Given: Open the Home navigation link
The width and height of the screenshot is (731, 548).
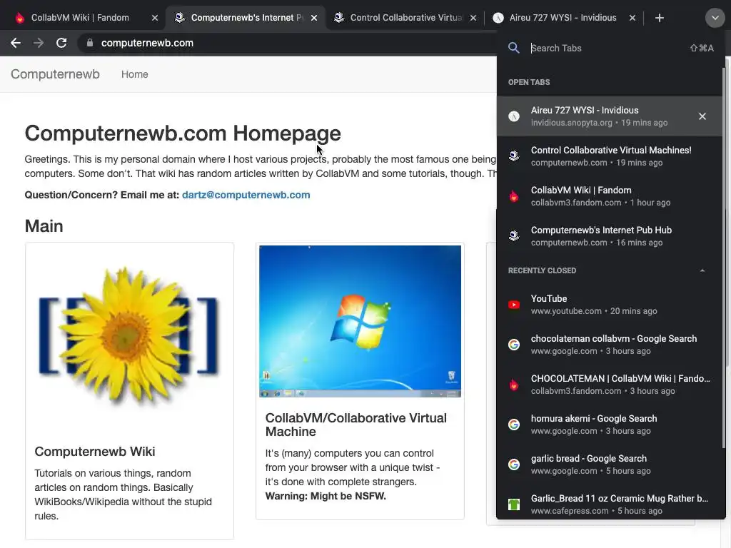Looking at the screenshot, I should point(135,74).
